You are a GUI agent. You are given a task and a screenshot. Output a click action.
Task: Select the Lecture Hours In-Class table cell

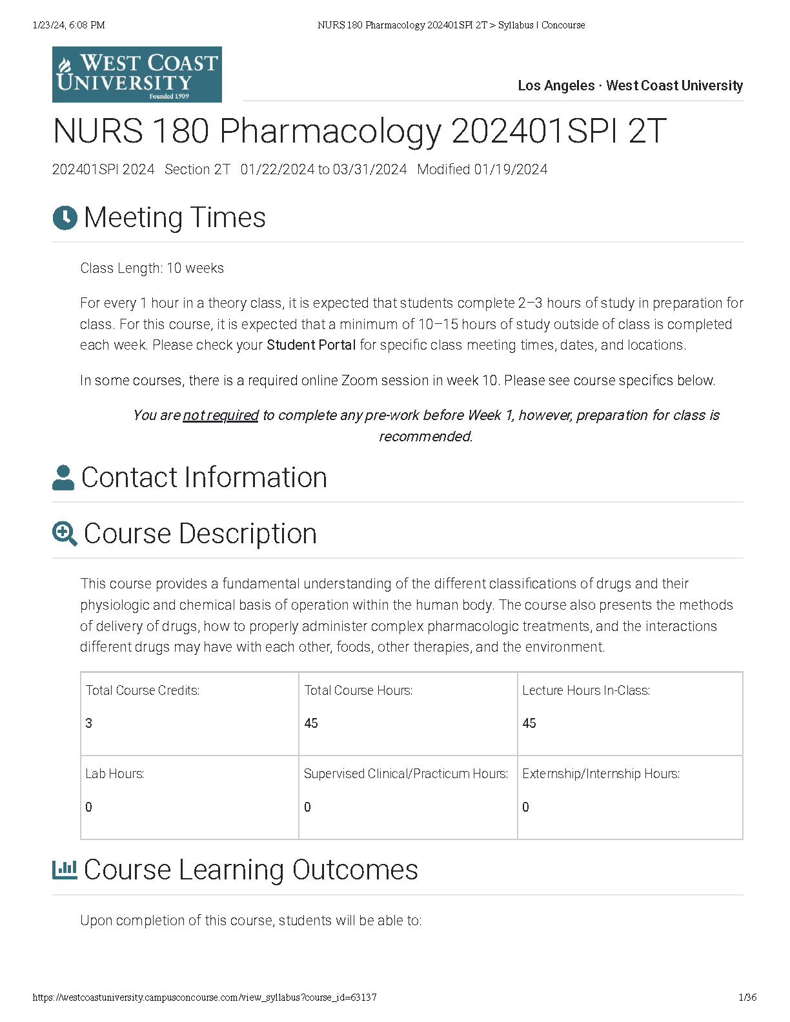pyautogui.click(x=629, y=714)
